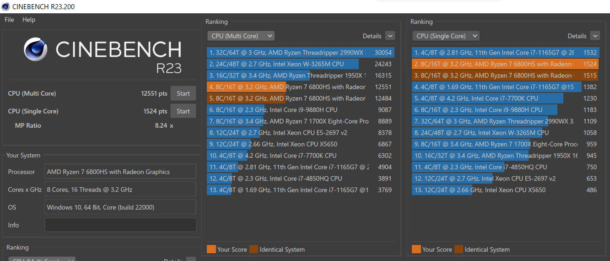
Task: Click the 12551 pts Multi Core score
Action: click(154, 93)
